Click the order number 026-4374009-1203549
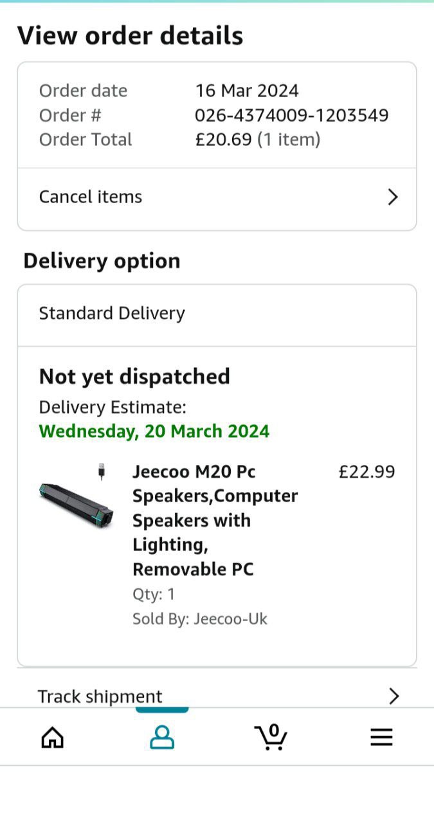434x823 pixels. tap(292, 115)
